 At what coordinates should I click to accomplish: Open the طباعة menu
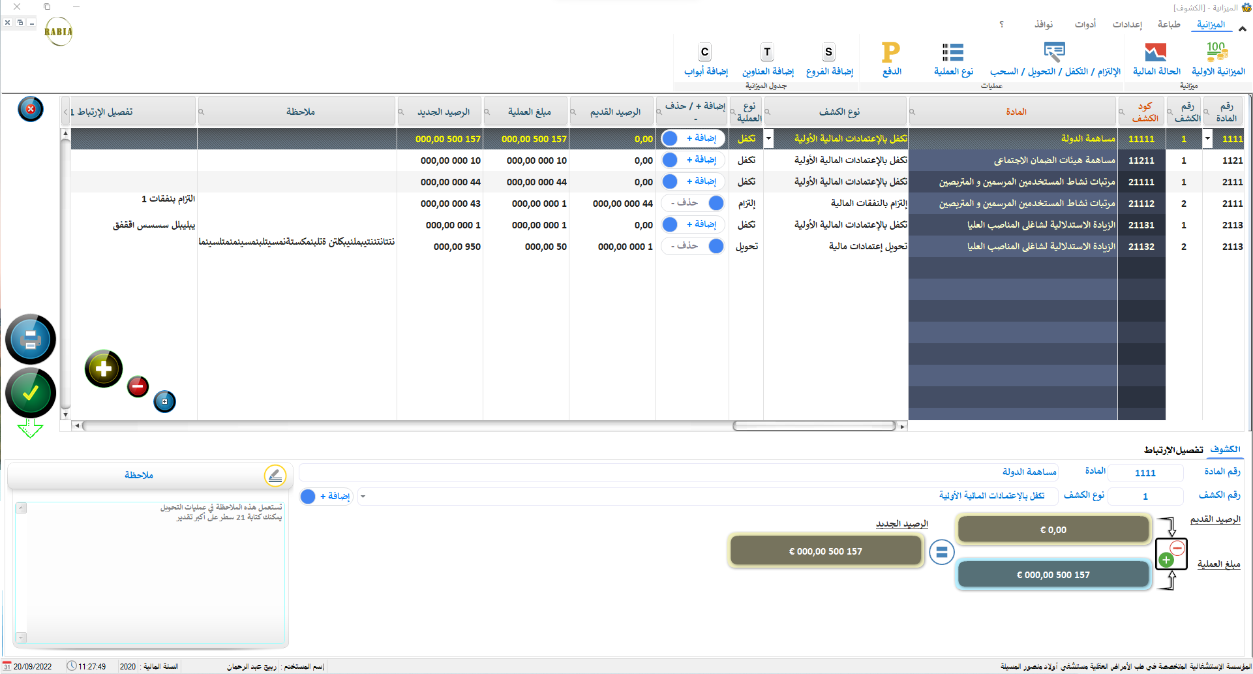coord(1168,24)
